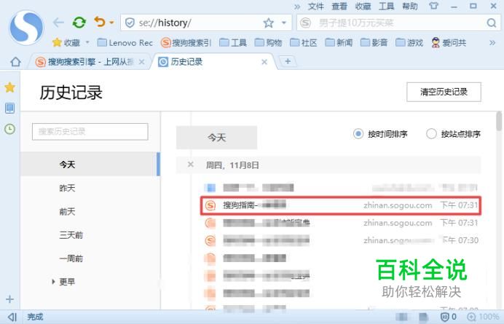Click the ad-block shield counter icon
The width and height of the screenshot is (504, 324).
click(448, 317)
